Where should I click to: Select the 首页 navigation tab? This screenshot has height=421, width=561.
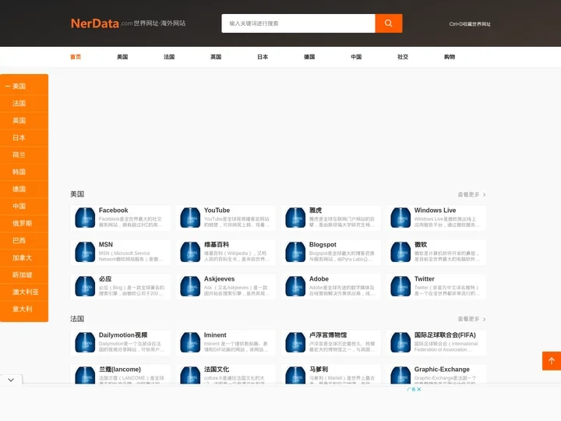coord(76,57)
